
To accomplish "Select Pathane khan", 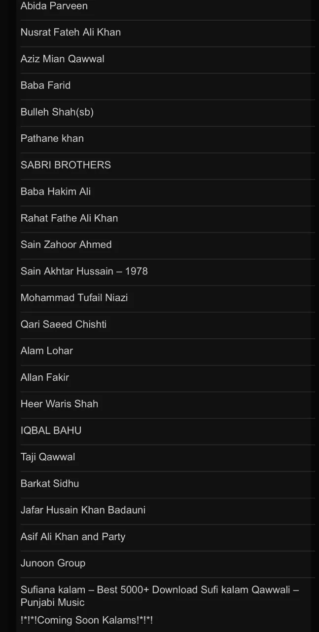I will point(52,139).
